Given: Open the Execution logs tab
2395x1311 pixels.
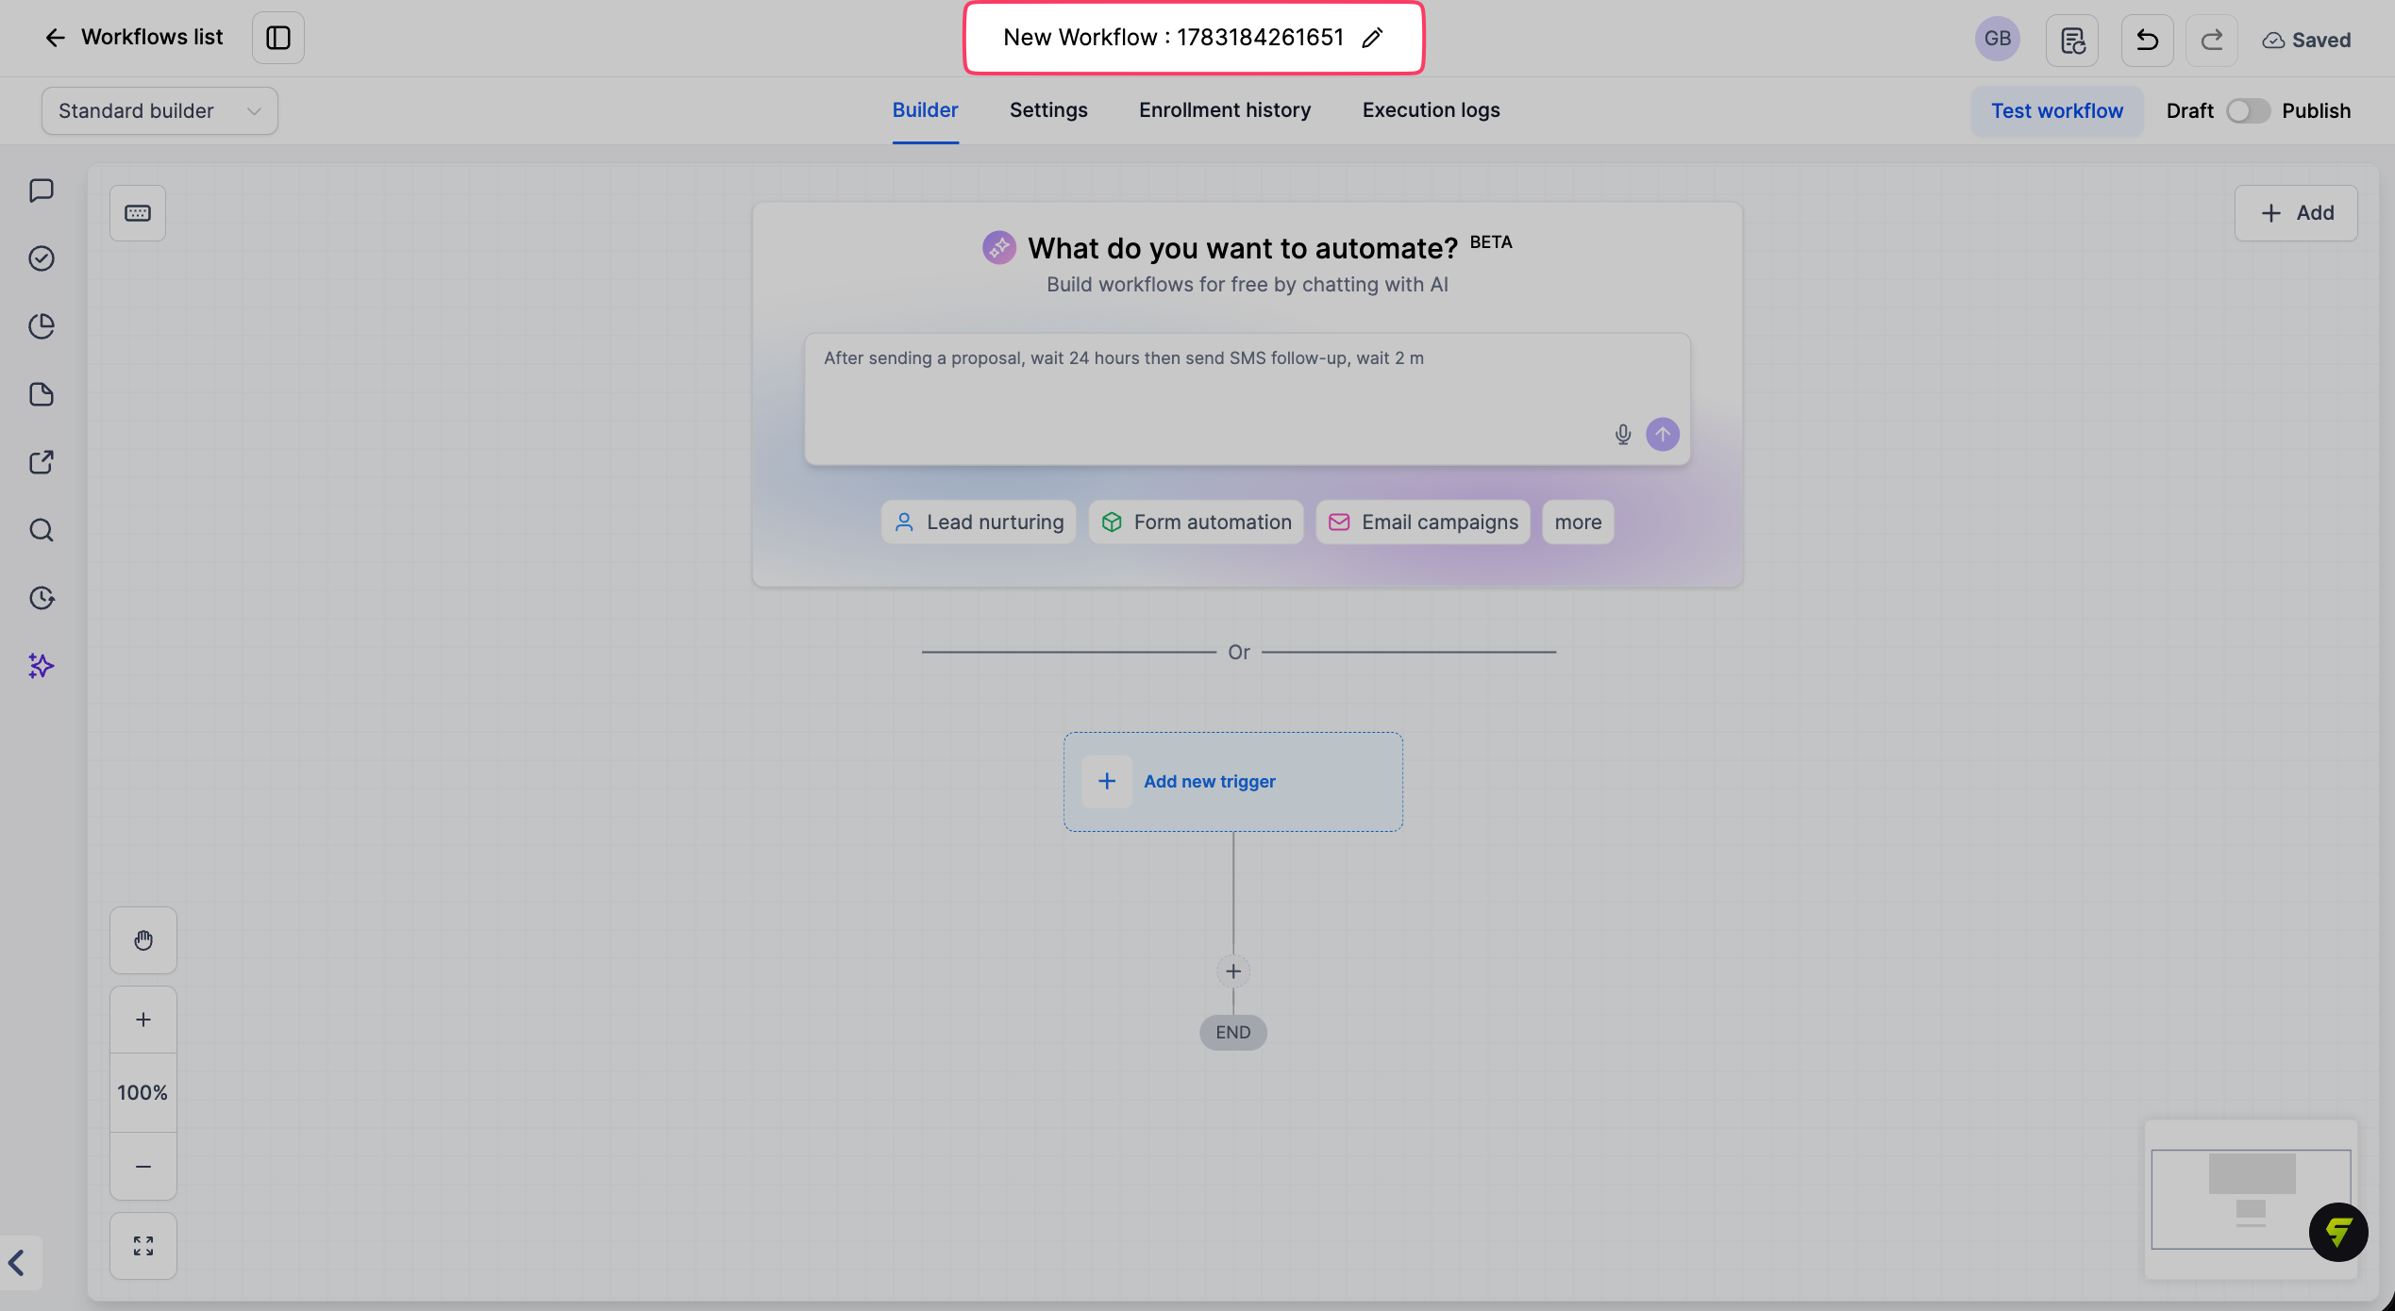Looking at the screenshot, I should click(1431, 110).
